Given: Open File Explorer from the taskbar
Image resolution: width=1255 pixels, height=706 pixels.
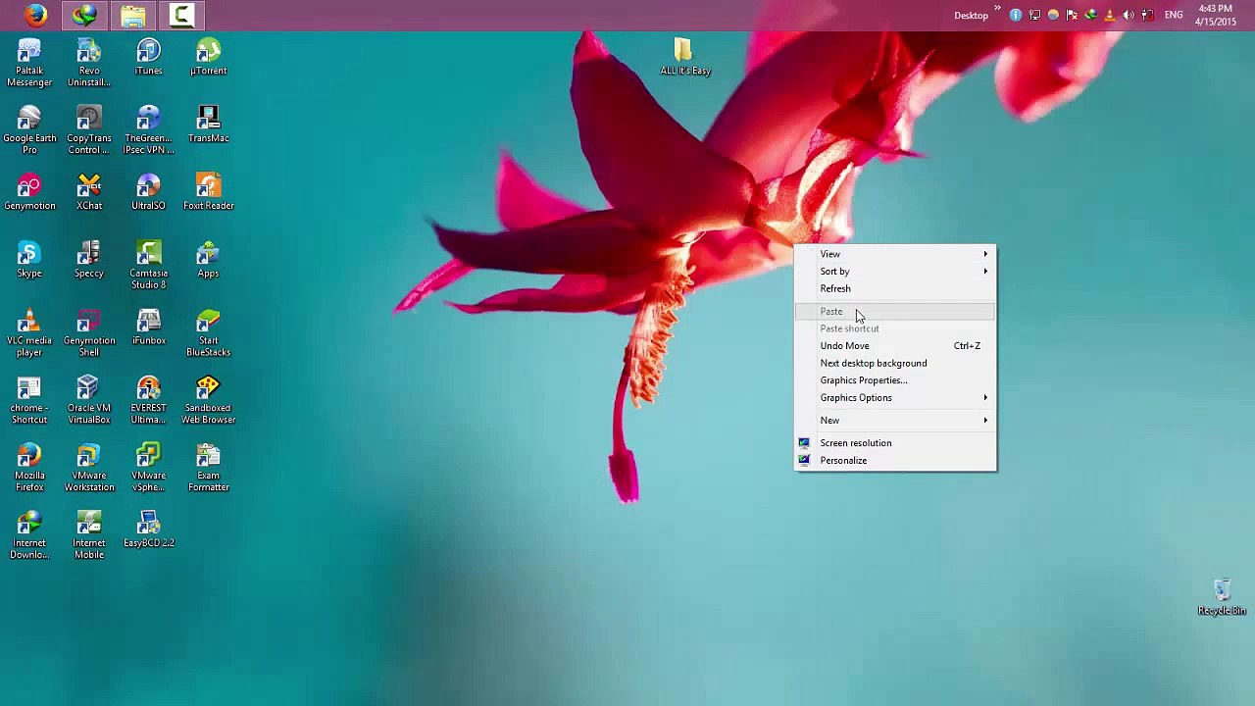Looking at the screenshot, I should 133,15.
